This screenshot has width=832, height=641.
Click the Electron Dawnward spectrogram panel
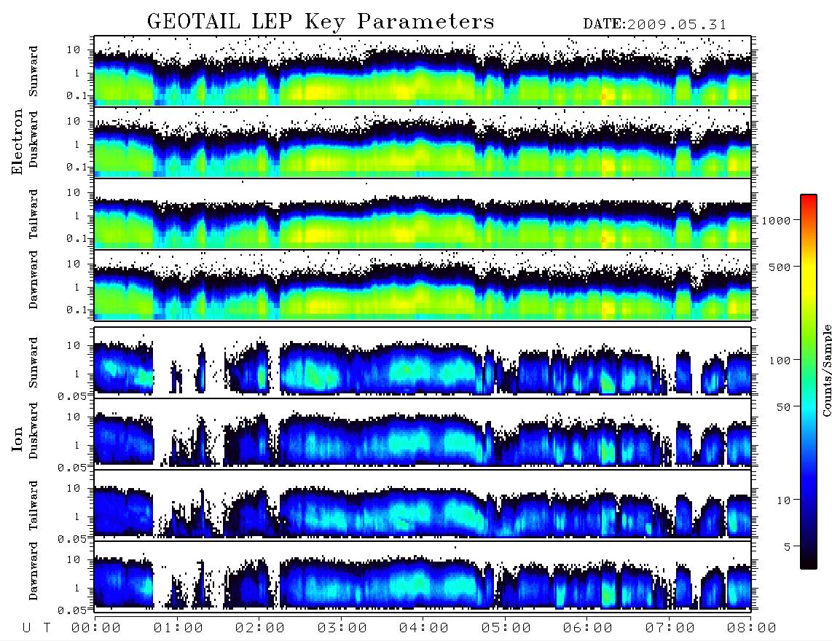click(423, 285)
